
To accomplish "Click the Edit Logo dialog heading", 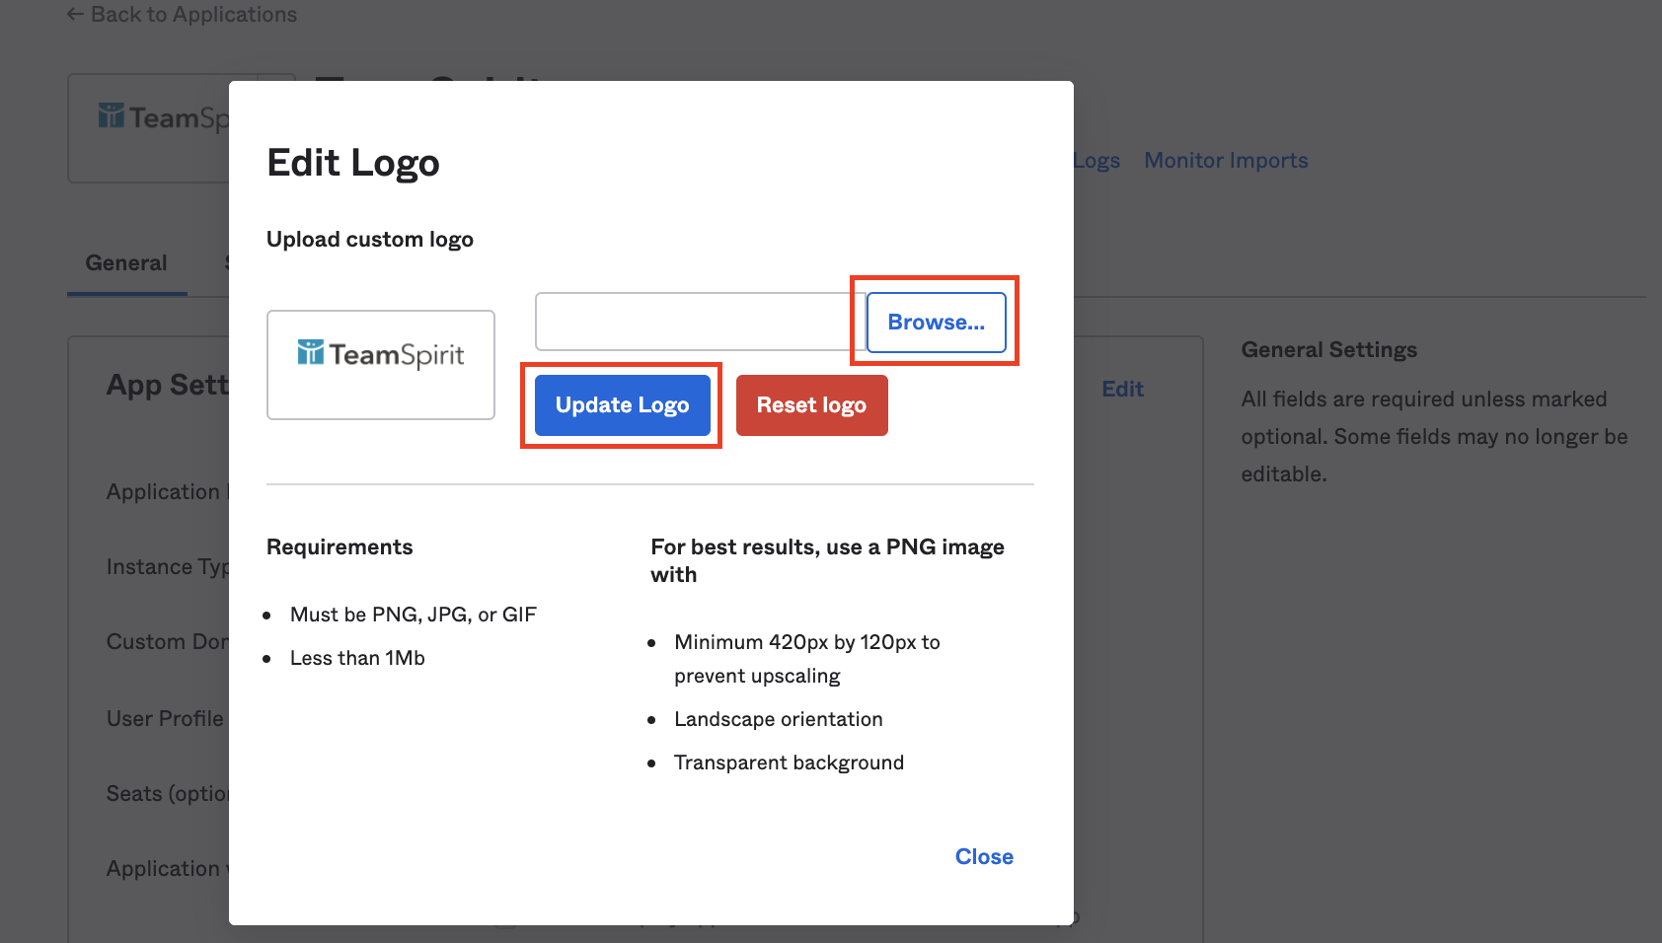I will (352, 163).
